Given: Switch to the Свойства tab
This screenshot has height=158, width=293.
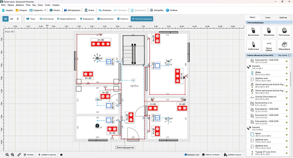Looking at the screenshot, I should (x=283, y=17).
